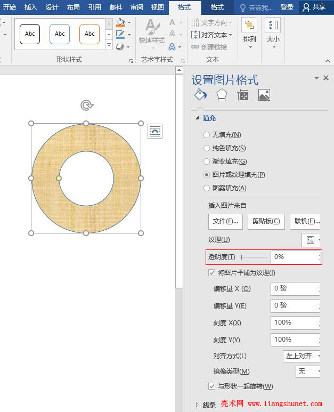The width and height of the screenshot is (334, 412).
Task: Apply the black outlined Abc shape style
Action: point(30,34)
